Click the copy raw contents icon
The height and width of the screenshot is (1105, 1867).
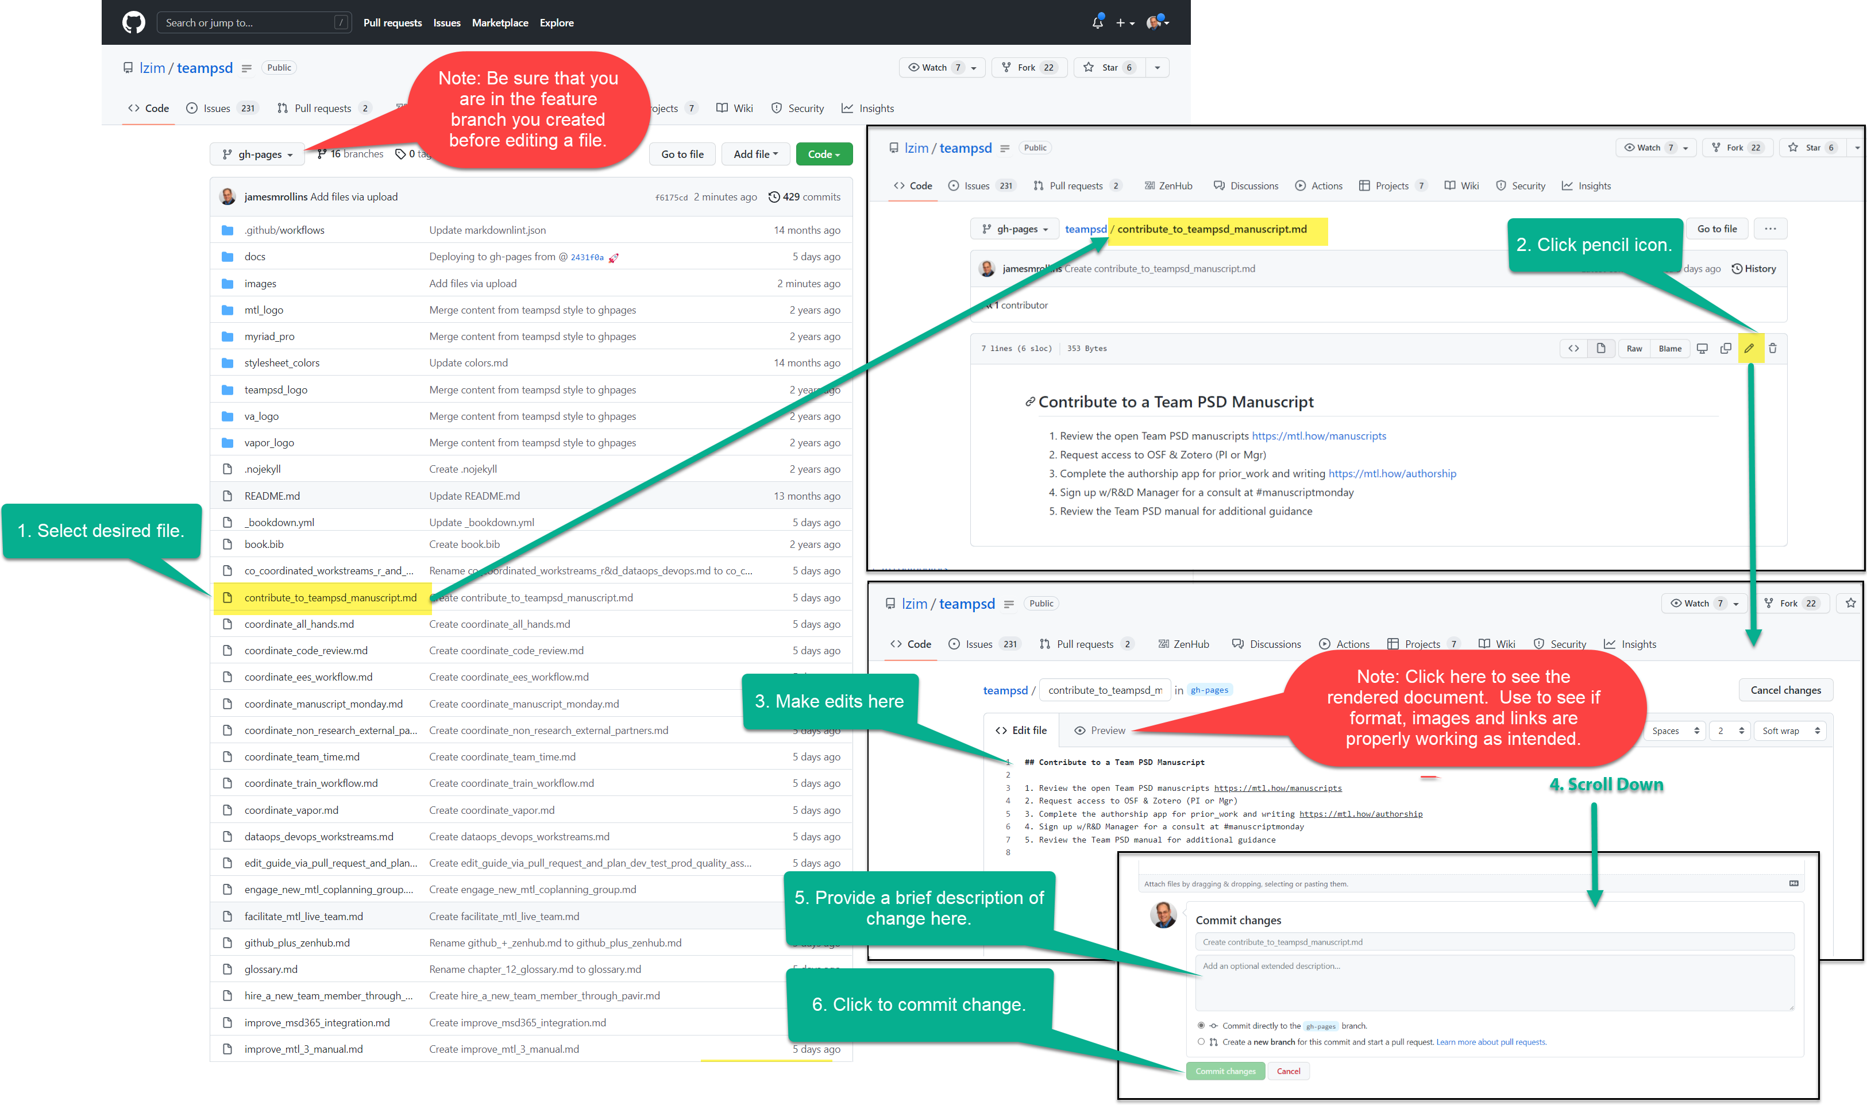pyautogui.click(x=1725, y=349)
